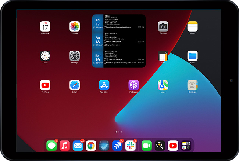Select the Sun 19 day header in widget

(x=98, y=59)
